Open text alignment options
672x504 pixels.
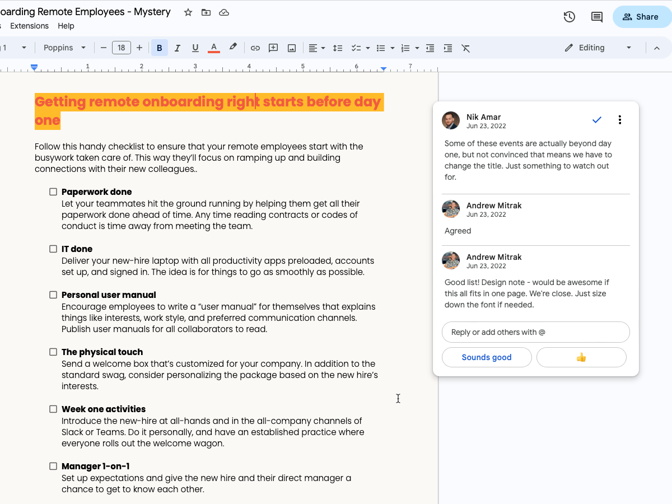[x=316, y=48]
